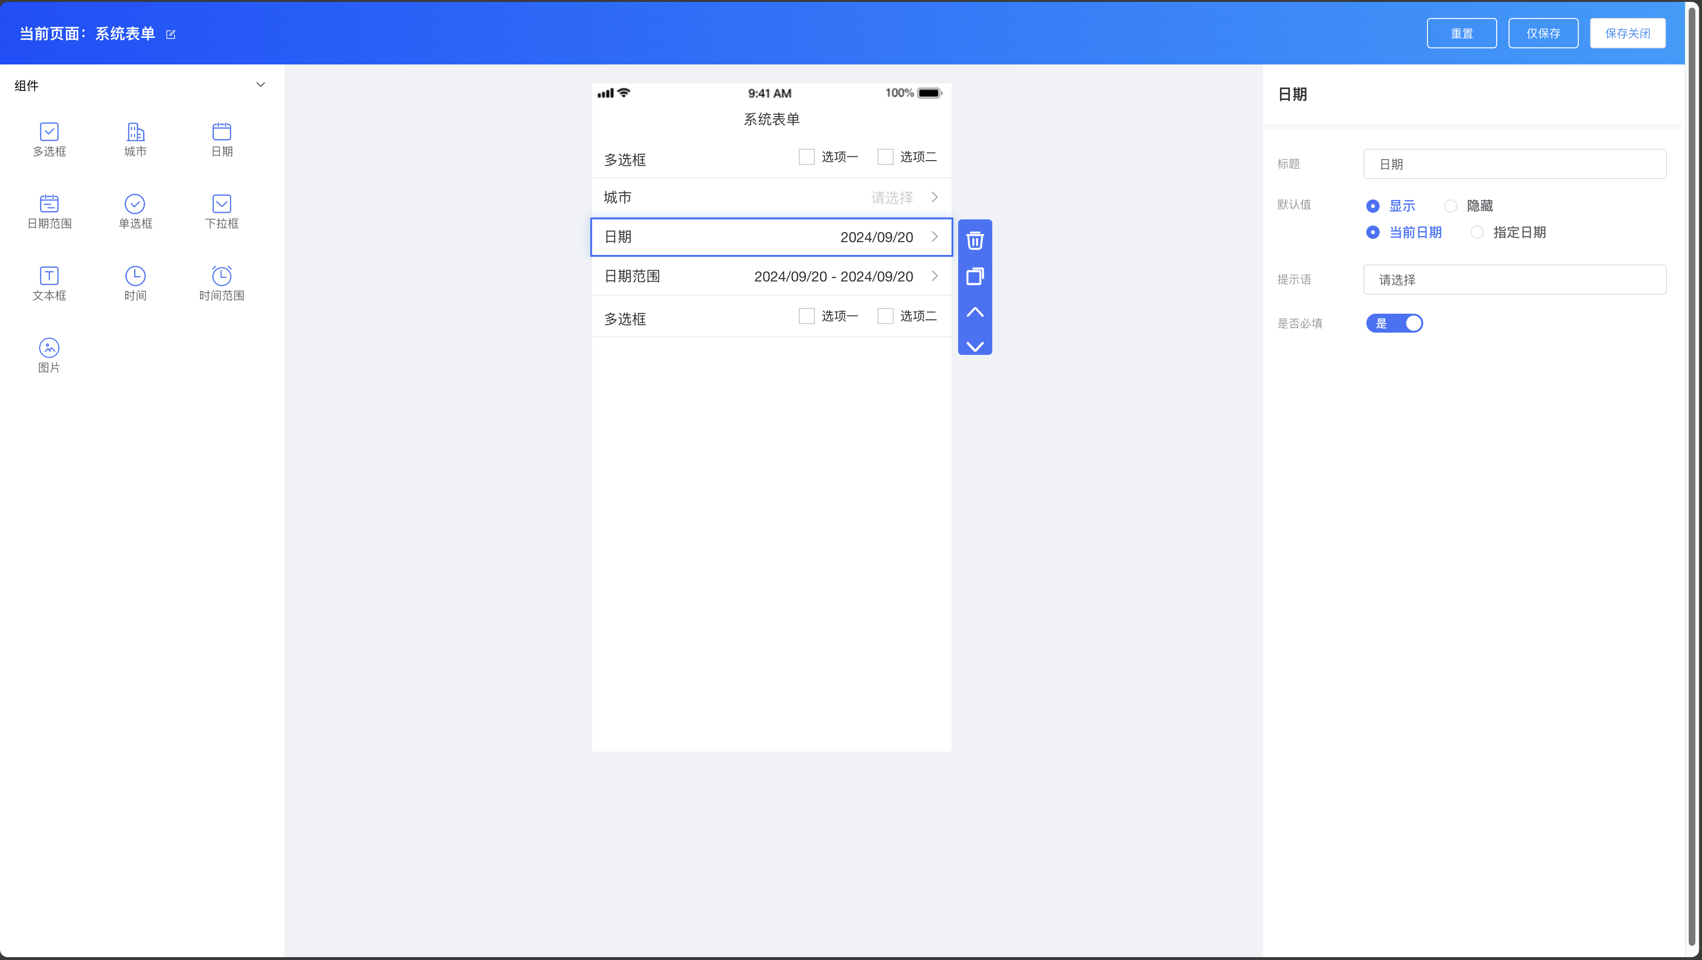Image resolution: width=1702 pixels, height=960 pixels.
Task: Click the 标题 title input field
Action: pyautogui.click(x=1514, y=164)
